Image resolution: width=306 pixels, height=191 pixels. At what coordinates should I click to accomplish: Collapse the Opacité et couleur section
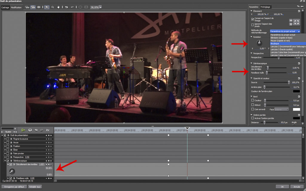click(x=251, y=78)
